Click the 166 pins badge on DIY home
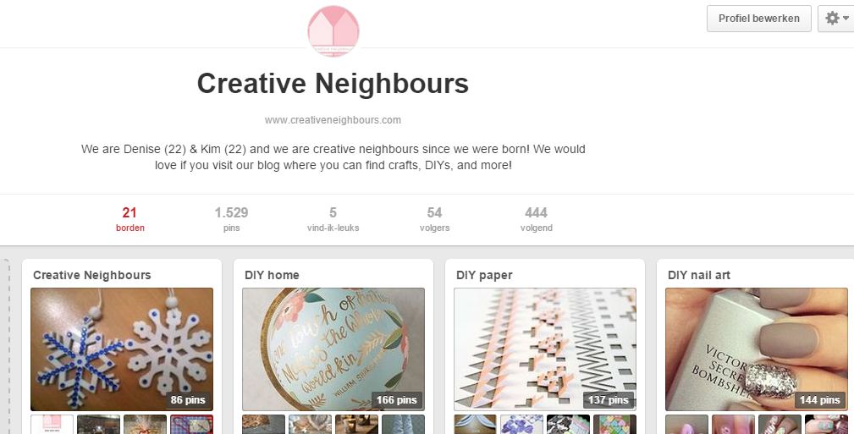Image resolution: width=854 pixels, height=434 pixels. click(x=396, y=399)
